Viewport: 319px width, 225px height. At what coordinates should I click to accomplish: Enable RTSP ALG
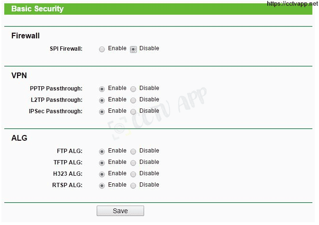tap(102, 185)
